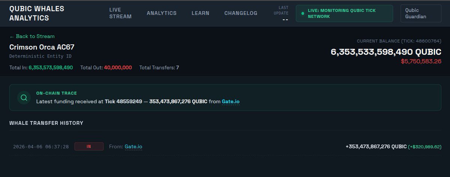Click the green live status dot
Screen dimensions: 450x177
[x=302, y=13]
